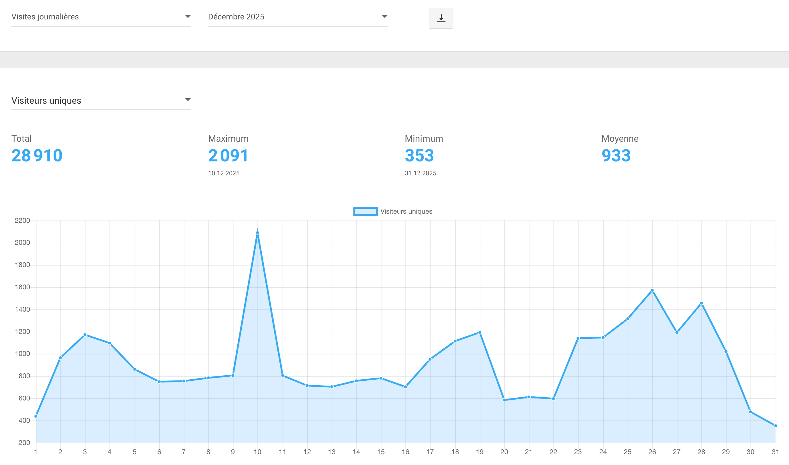The height and width of the screenshot is (465, 789).
Task: Click the data point for day 19
Action: click(479, 332)
